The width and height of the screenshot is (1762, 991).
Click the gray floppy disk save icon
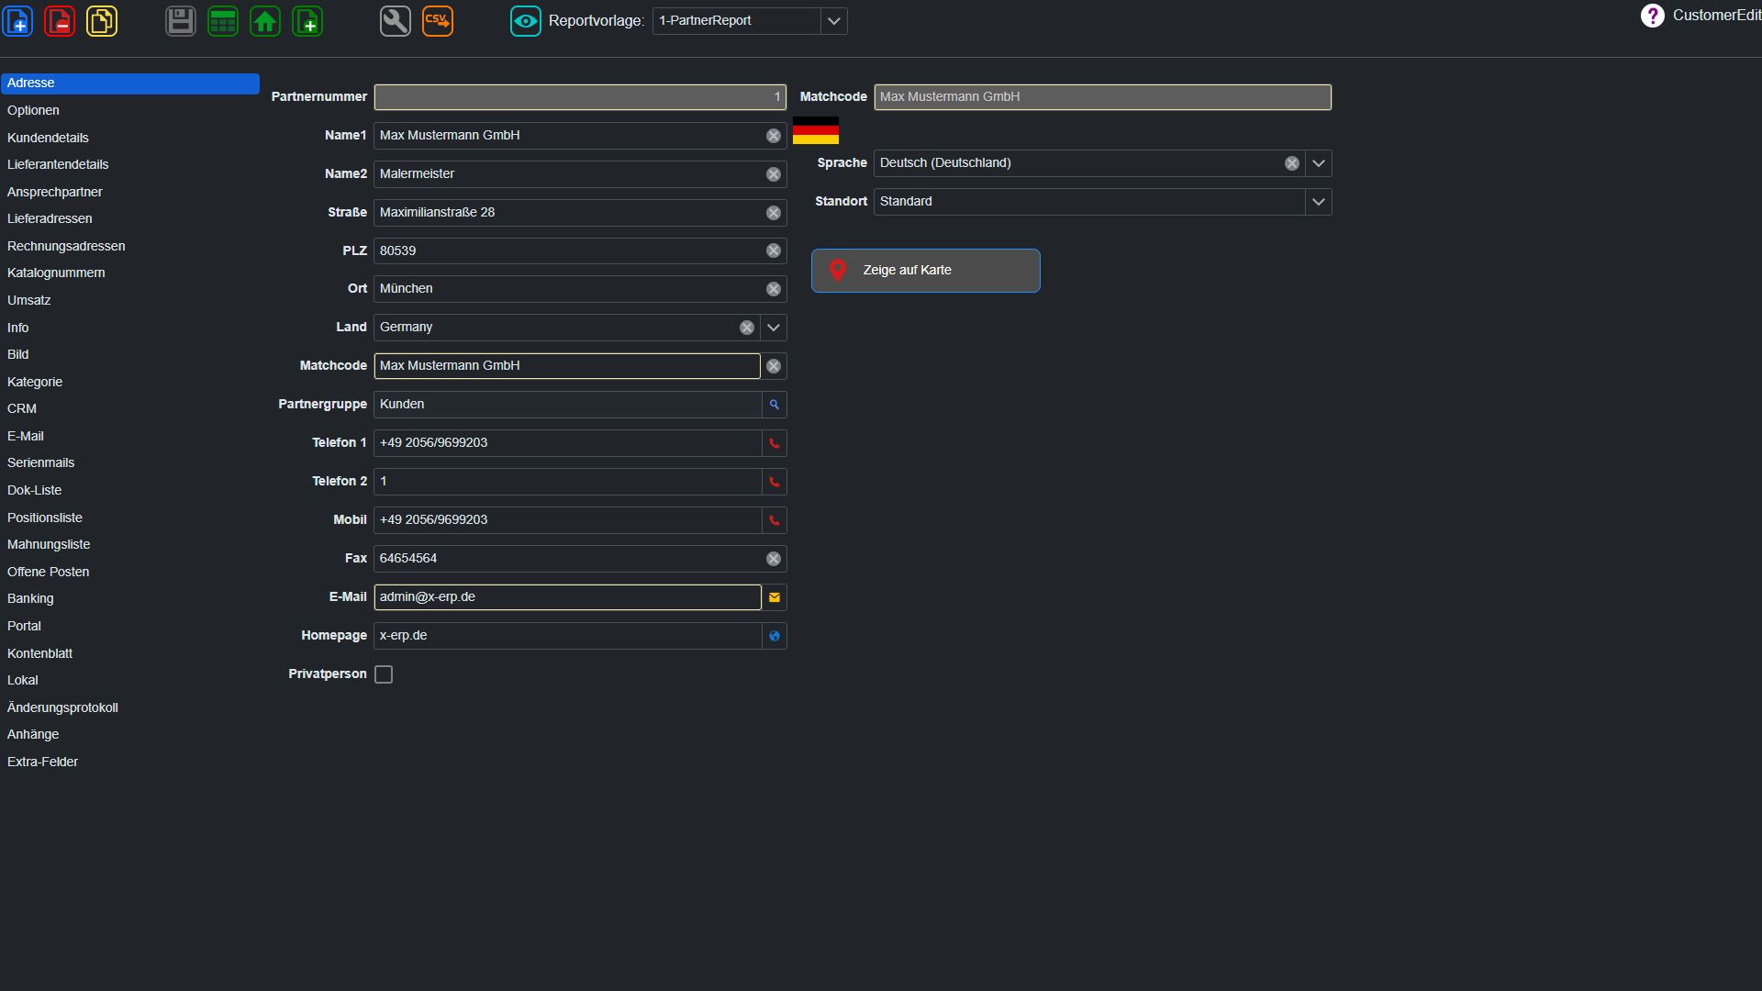(181, 21)
